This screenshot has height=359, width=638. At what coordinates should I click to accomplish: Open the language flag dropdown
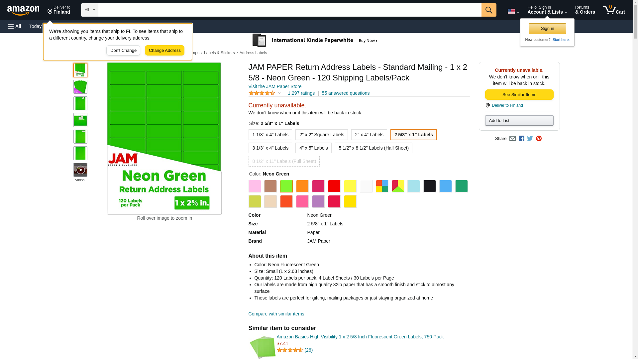point(513,11)
